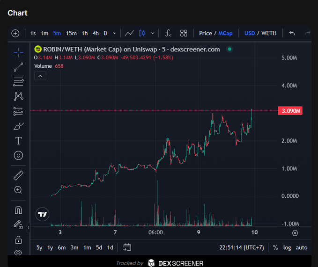This screenshot has height=267, width=318.
Task: Click the 2.00M price axis label
Action: tap(289, 141)
